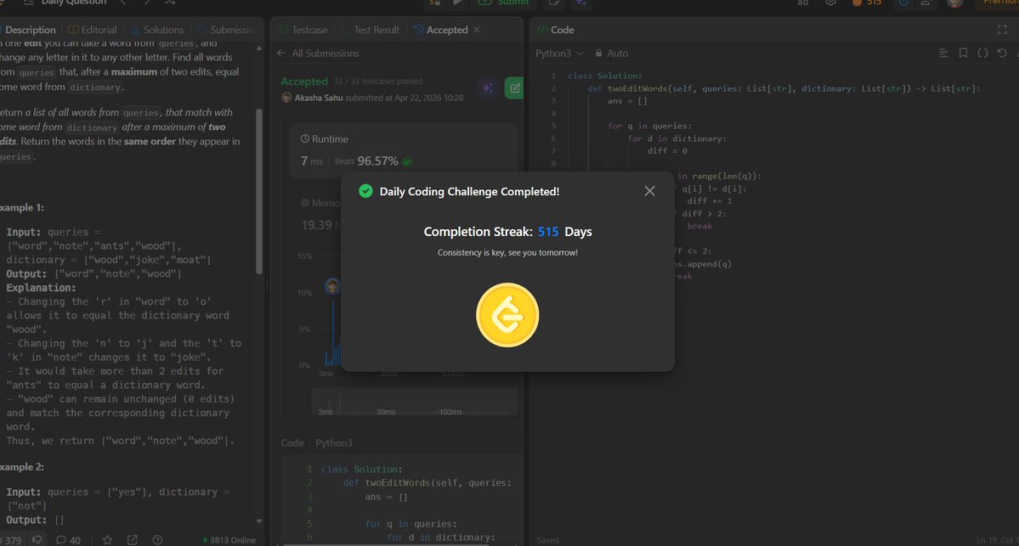The image size is (1019, 546).
Task: Open the layout icon in top bar
Action: [x=803, y=3]
